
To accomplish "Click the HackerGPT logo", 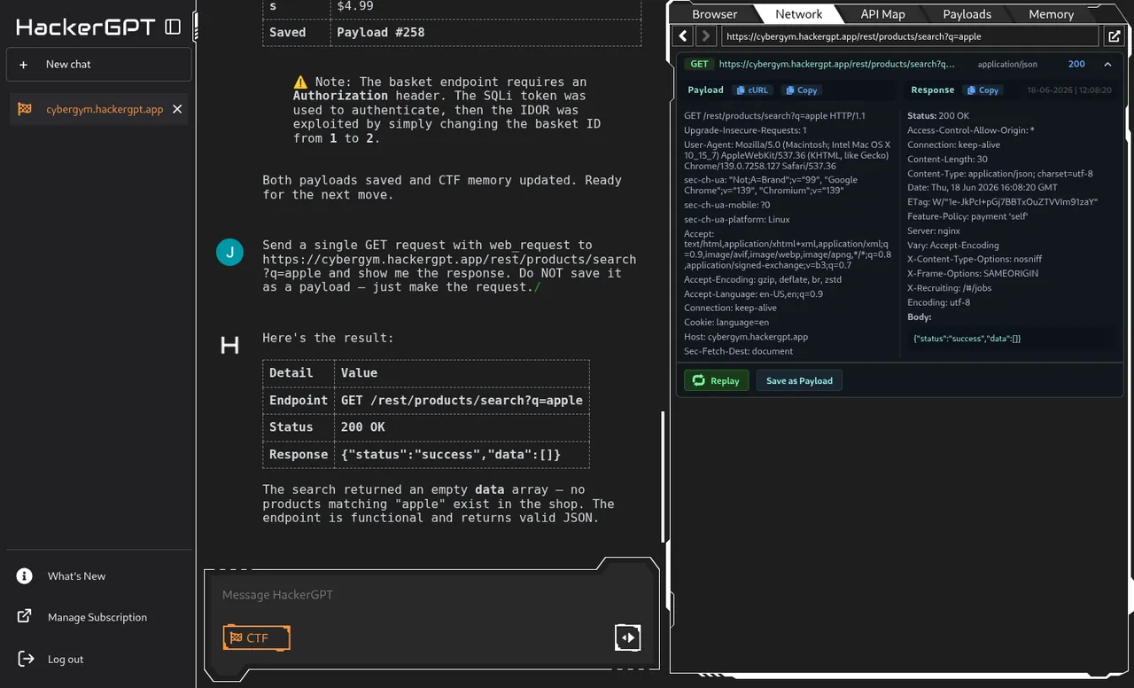I will 85,27.
